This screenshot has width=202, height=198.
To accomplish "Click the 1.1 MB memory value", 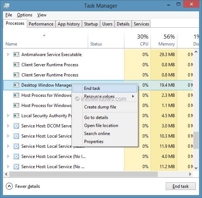I will pos(168,106).
